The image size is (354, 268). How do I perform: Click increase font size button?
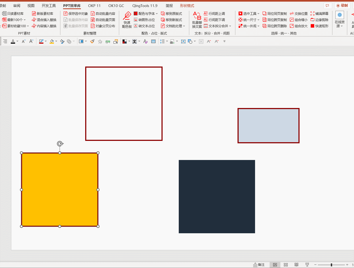tap(31, 41)
